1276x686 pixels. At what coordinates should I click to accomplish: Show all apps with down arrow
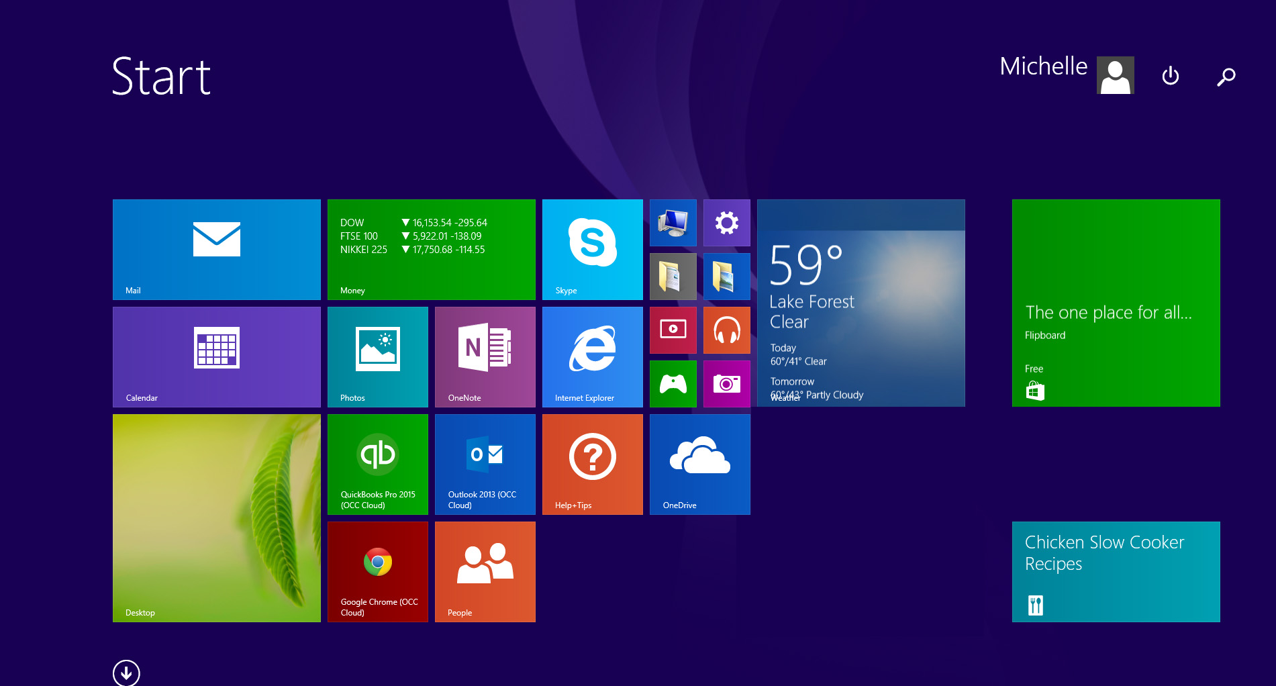[x=126, y=673]
